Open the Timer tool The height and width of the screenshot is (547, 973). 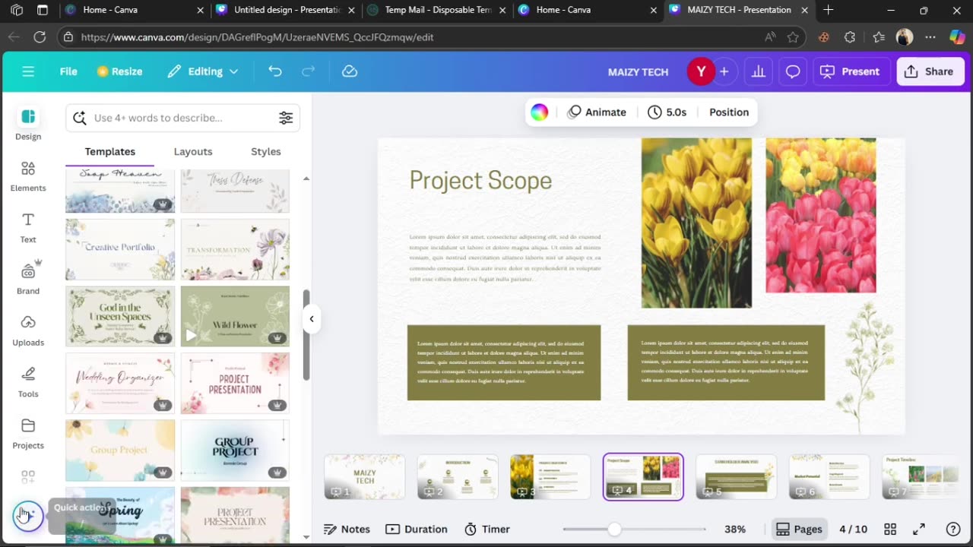[486, 530]
